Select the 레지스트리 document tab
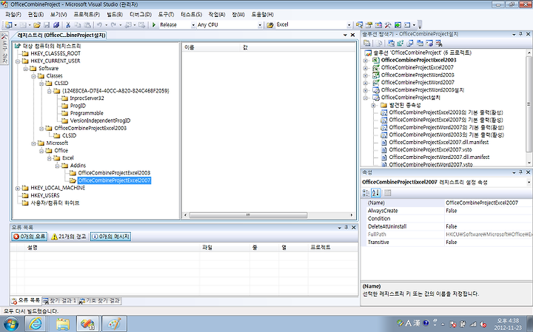 (x=61, y=35)
